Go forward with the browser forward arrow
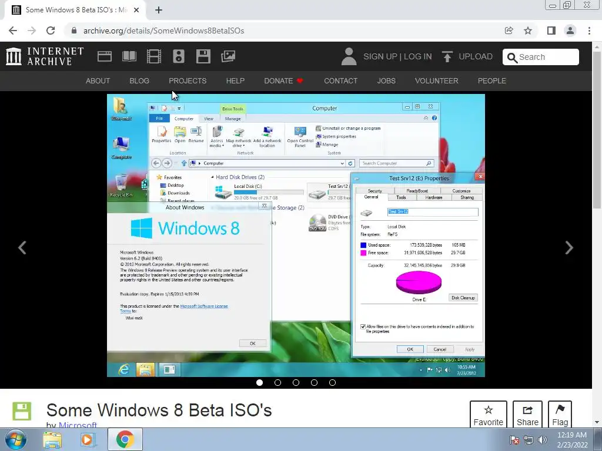 32,31
